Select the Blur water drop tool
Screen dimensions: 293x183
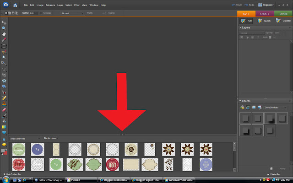click(4, 139)
